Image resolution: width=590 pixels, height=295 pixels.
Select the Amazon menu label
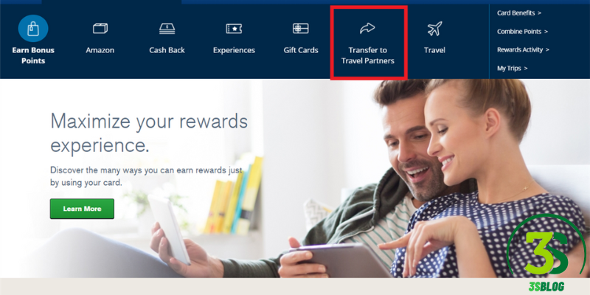point(100,50)
